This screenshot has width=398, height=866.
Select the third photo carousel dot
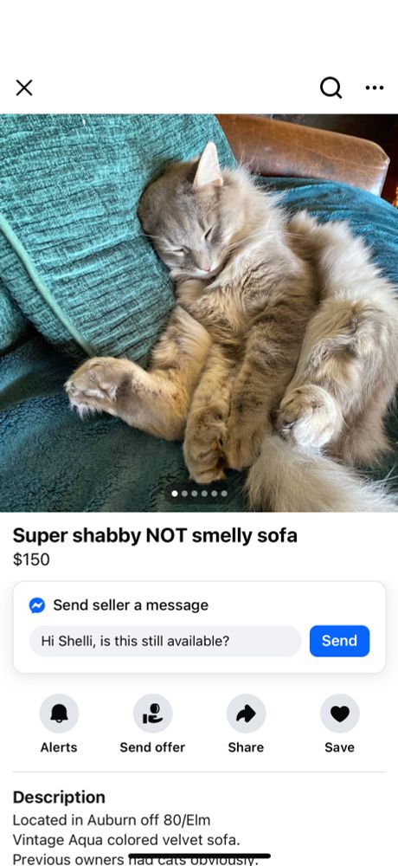[x=195, y=494]
